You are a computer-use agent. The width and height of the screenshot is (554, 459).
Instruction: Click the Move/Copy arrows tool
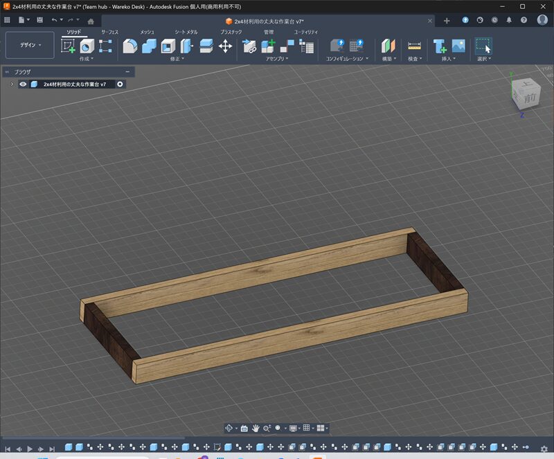tap(225, 46)
